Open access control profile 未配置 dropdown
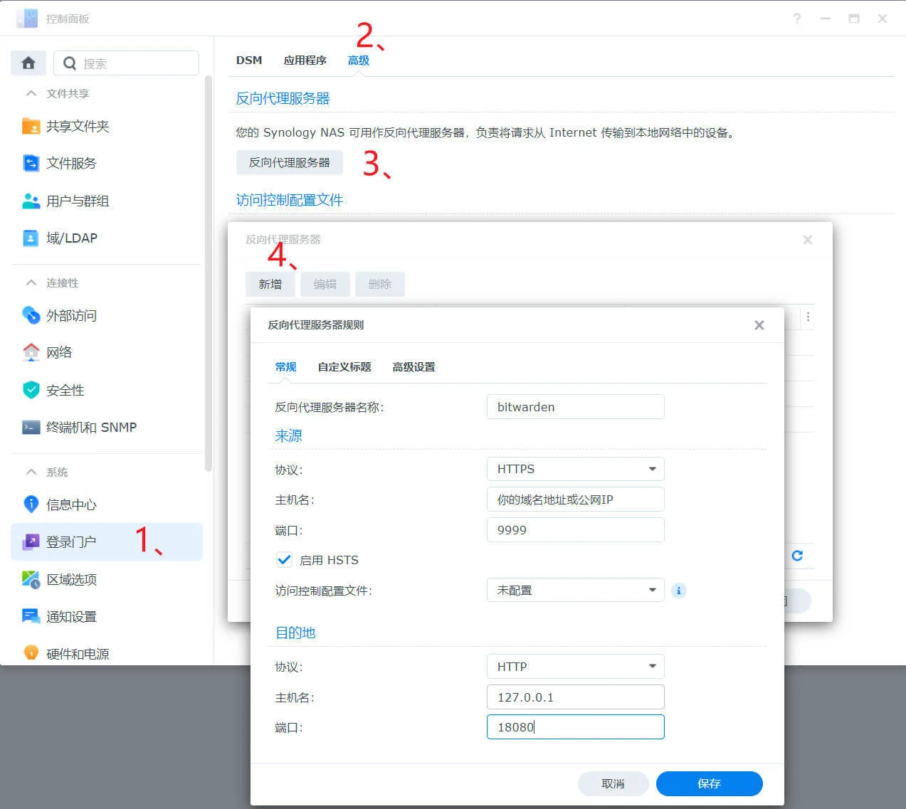Image resolution: width=906 pixels, height=809 pixels. point(575,591)
